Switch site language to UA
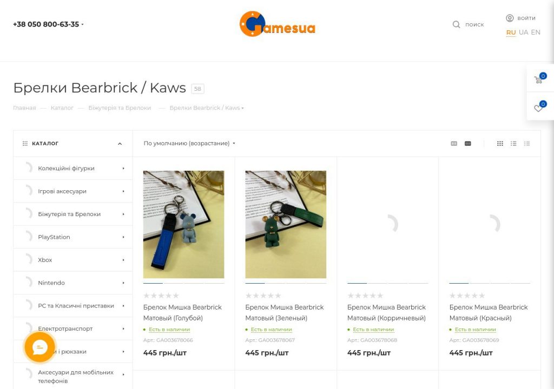The image size is (554, 389). [x=523, y=32]
